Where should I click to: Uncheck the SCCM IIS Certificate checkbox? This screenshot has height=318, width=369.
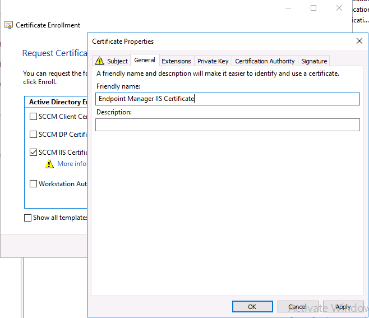click(33, 153)
